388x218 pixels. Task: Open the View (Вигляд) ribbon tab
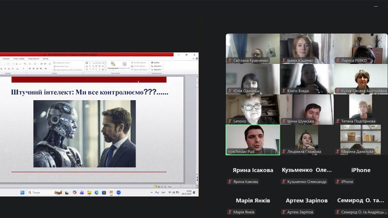46,59
